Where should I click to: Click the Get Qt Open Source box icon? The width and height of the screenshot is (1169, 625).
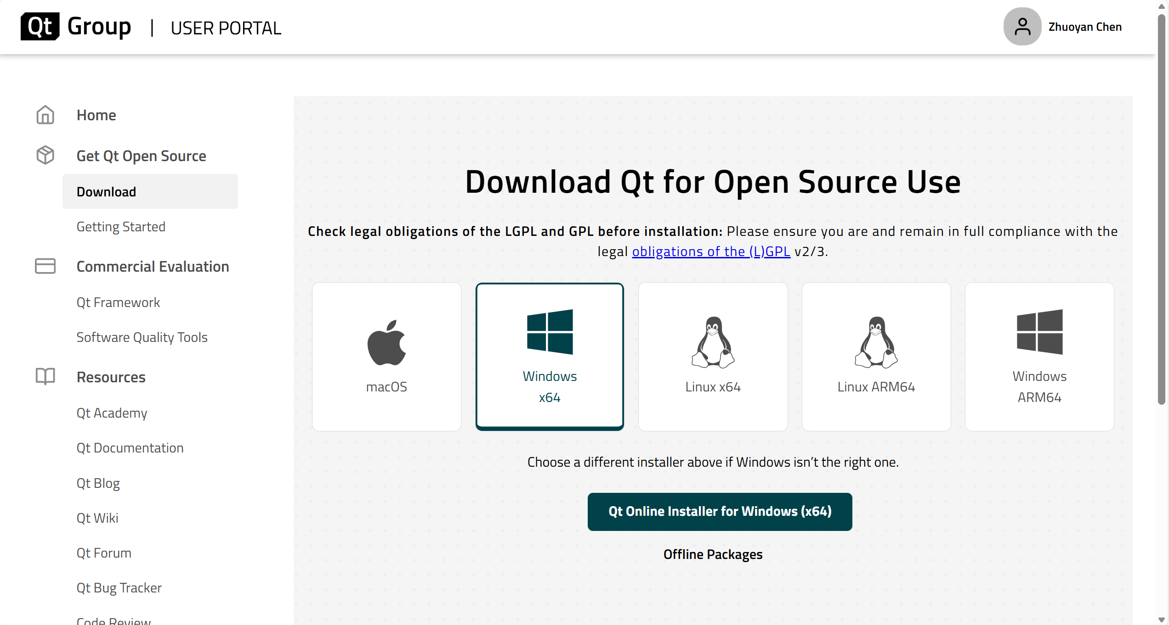(x=45, y=156)
